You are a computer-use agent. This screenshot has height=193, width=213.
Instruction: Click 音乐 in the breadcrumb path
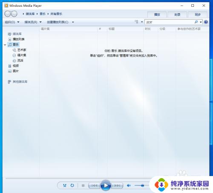43,14
